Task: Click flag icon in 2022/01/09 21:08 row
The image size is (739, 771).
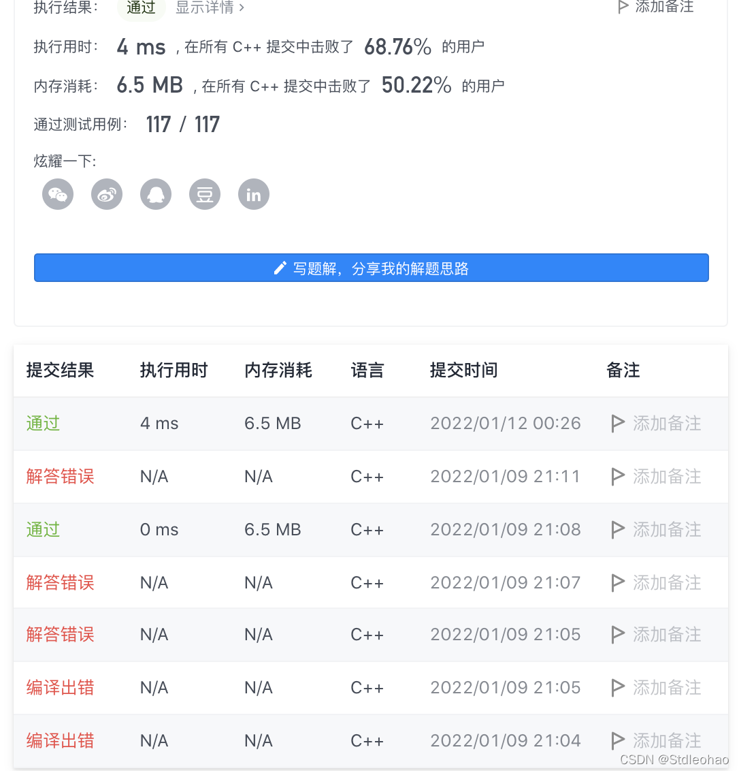Action: point(618,530)
